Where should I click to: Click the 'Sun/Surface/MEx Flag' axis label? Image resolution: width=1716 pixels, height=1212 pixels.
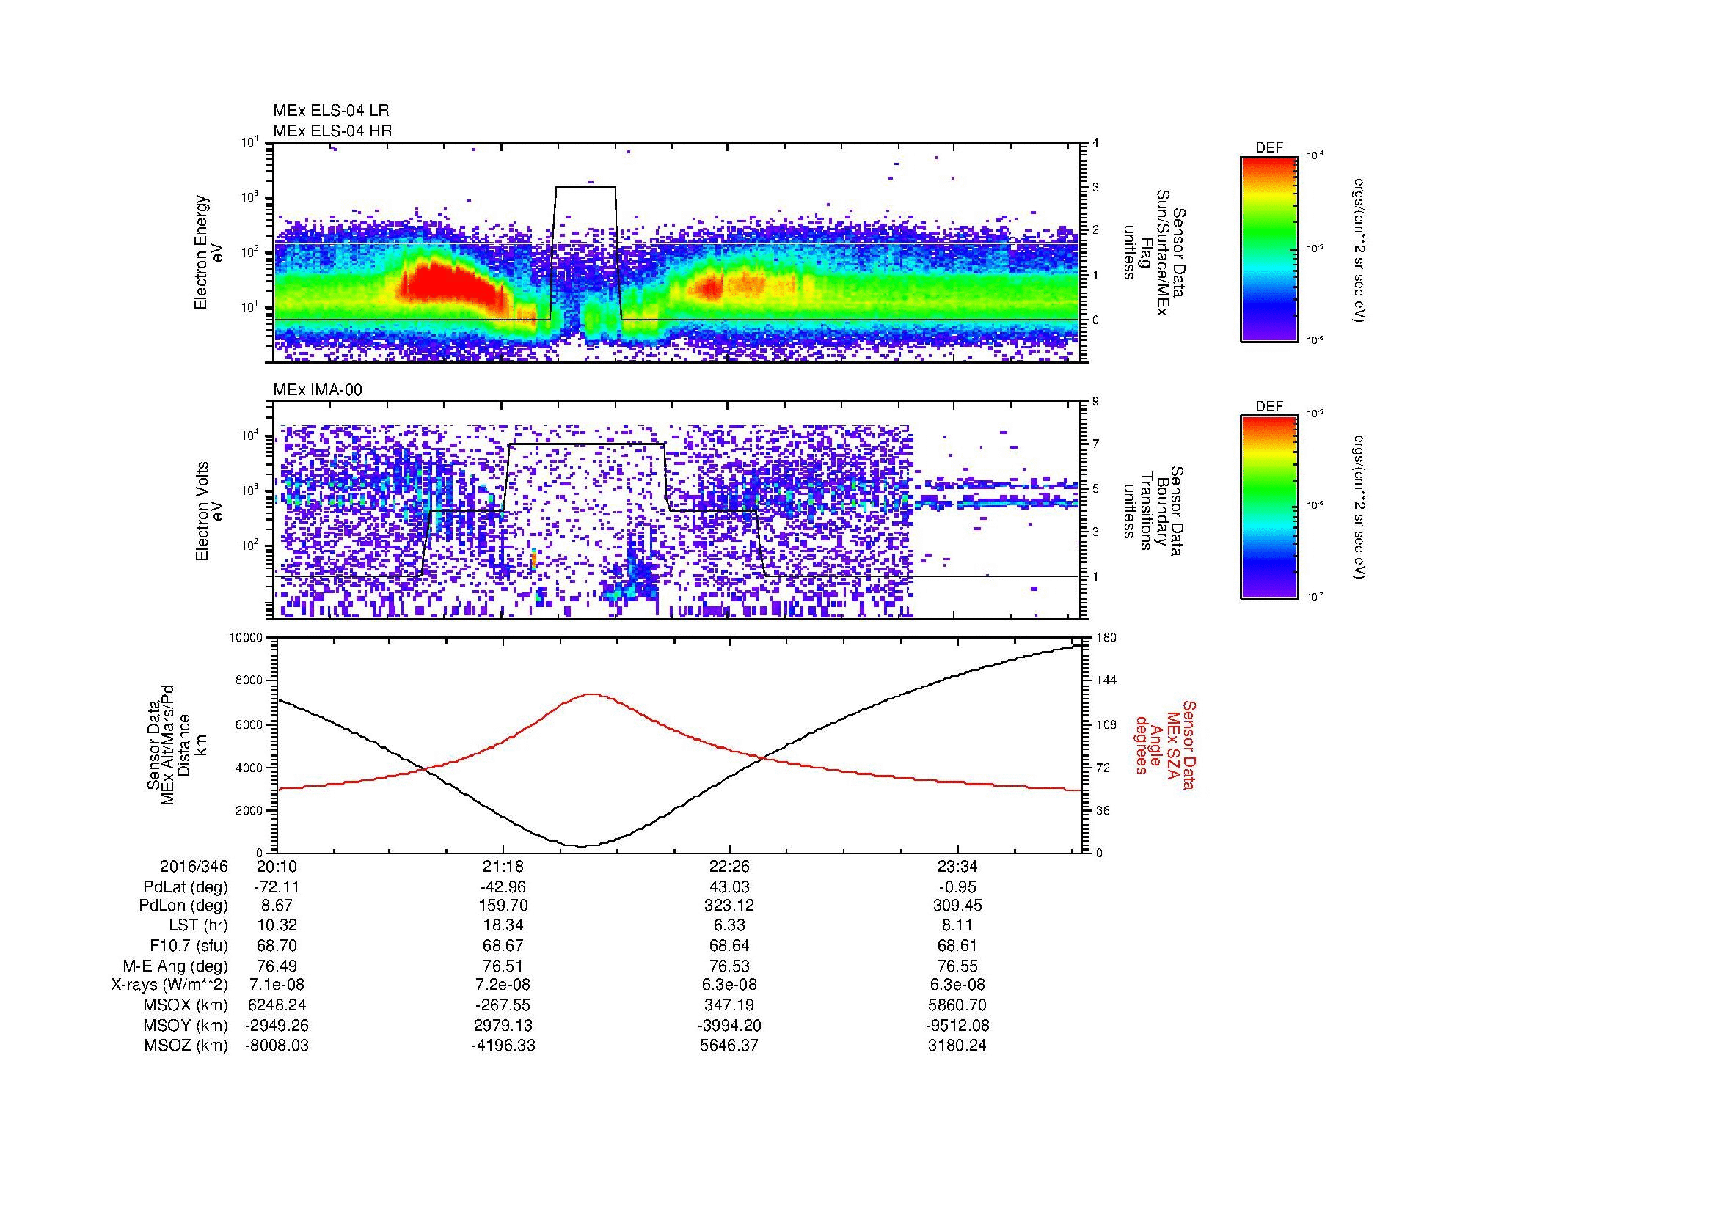[1151, 252]
